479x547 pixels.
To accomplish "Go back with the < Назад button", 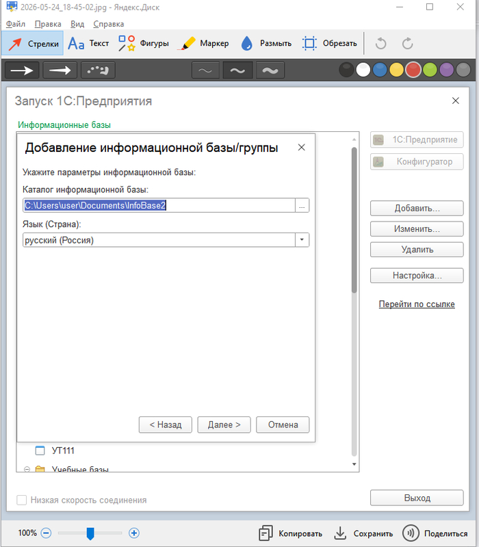I will click(x=166, y=425).
